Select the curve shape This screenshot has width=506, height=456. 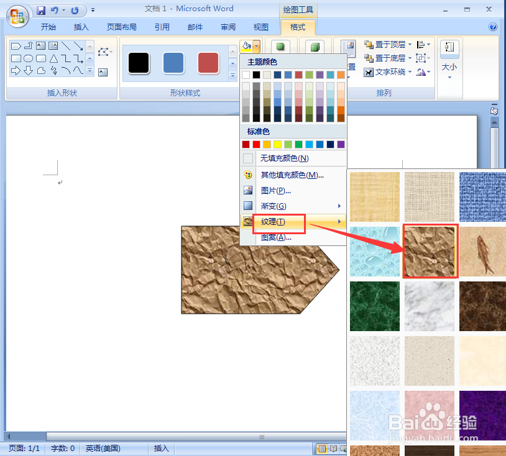coord(78,70)
